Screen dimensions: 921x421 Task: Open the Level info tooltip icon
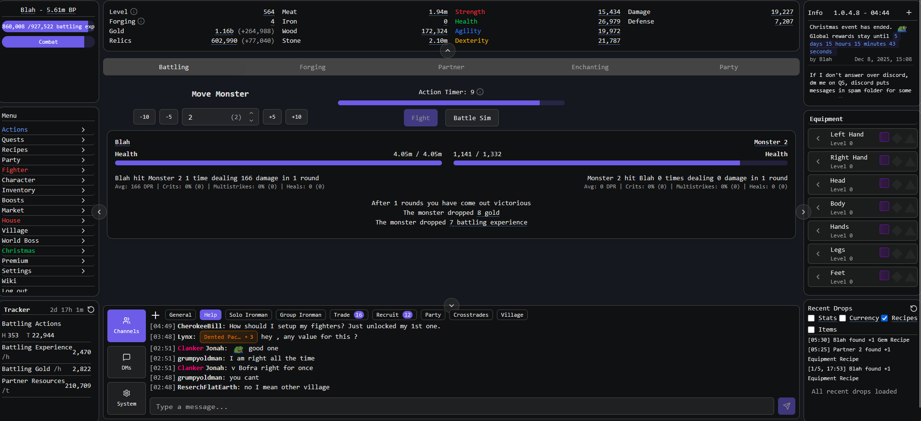(x=134, y=12)
